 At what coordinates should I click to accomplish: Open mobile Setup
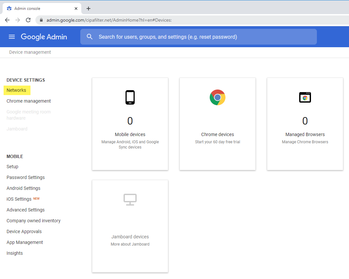point(12,167)
